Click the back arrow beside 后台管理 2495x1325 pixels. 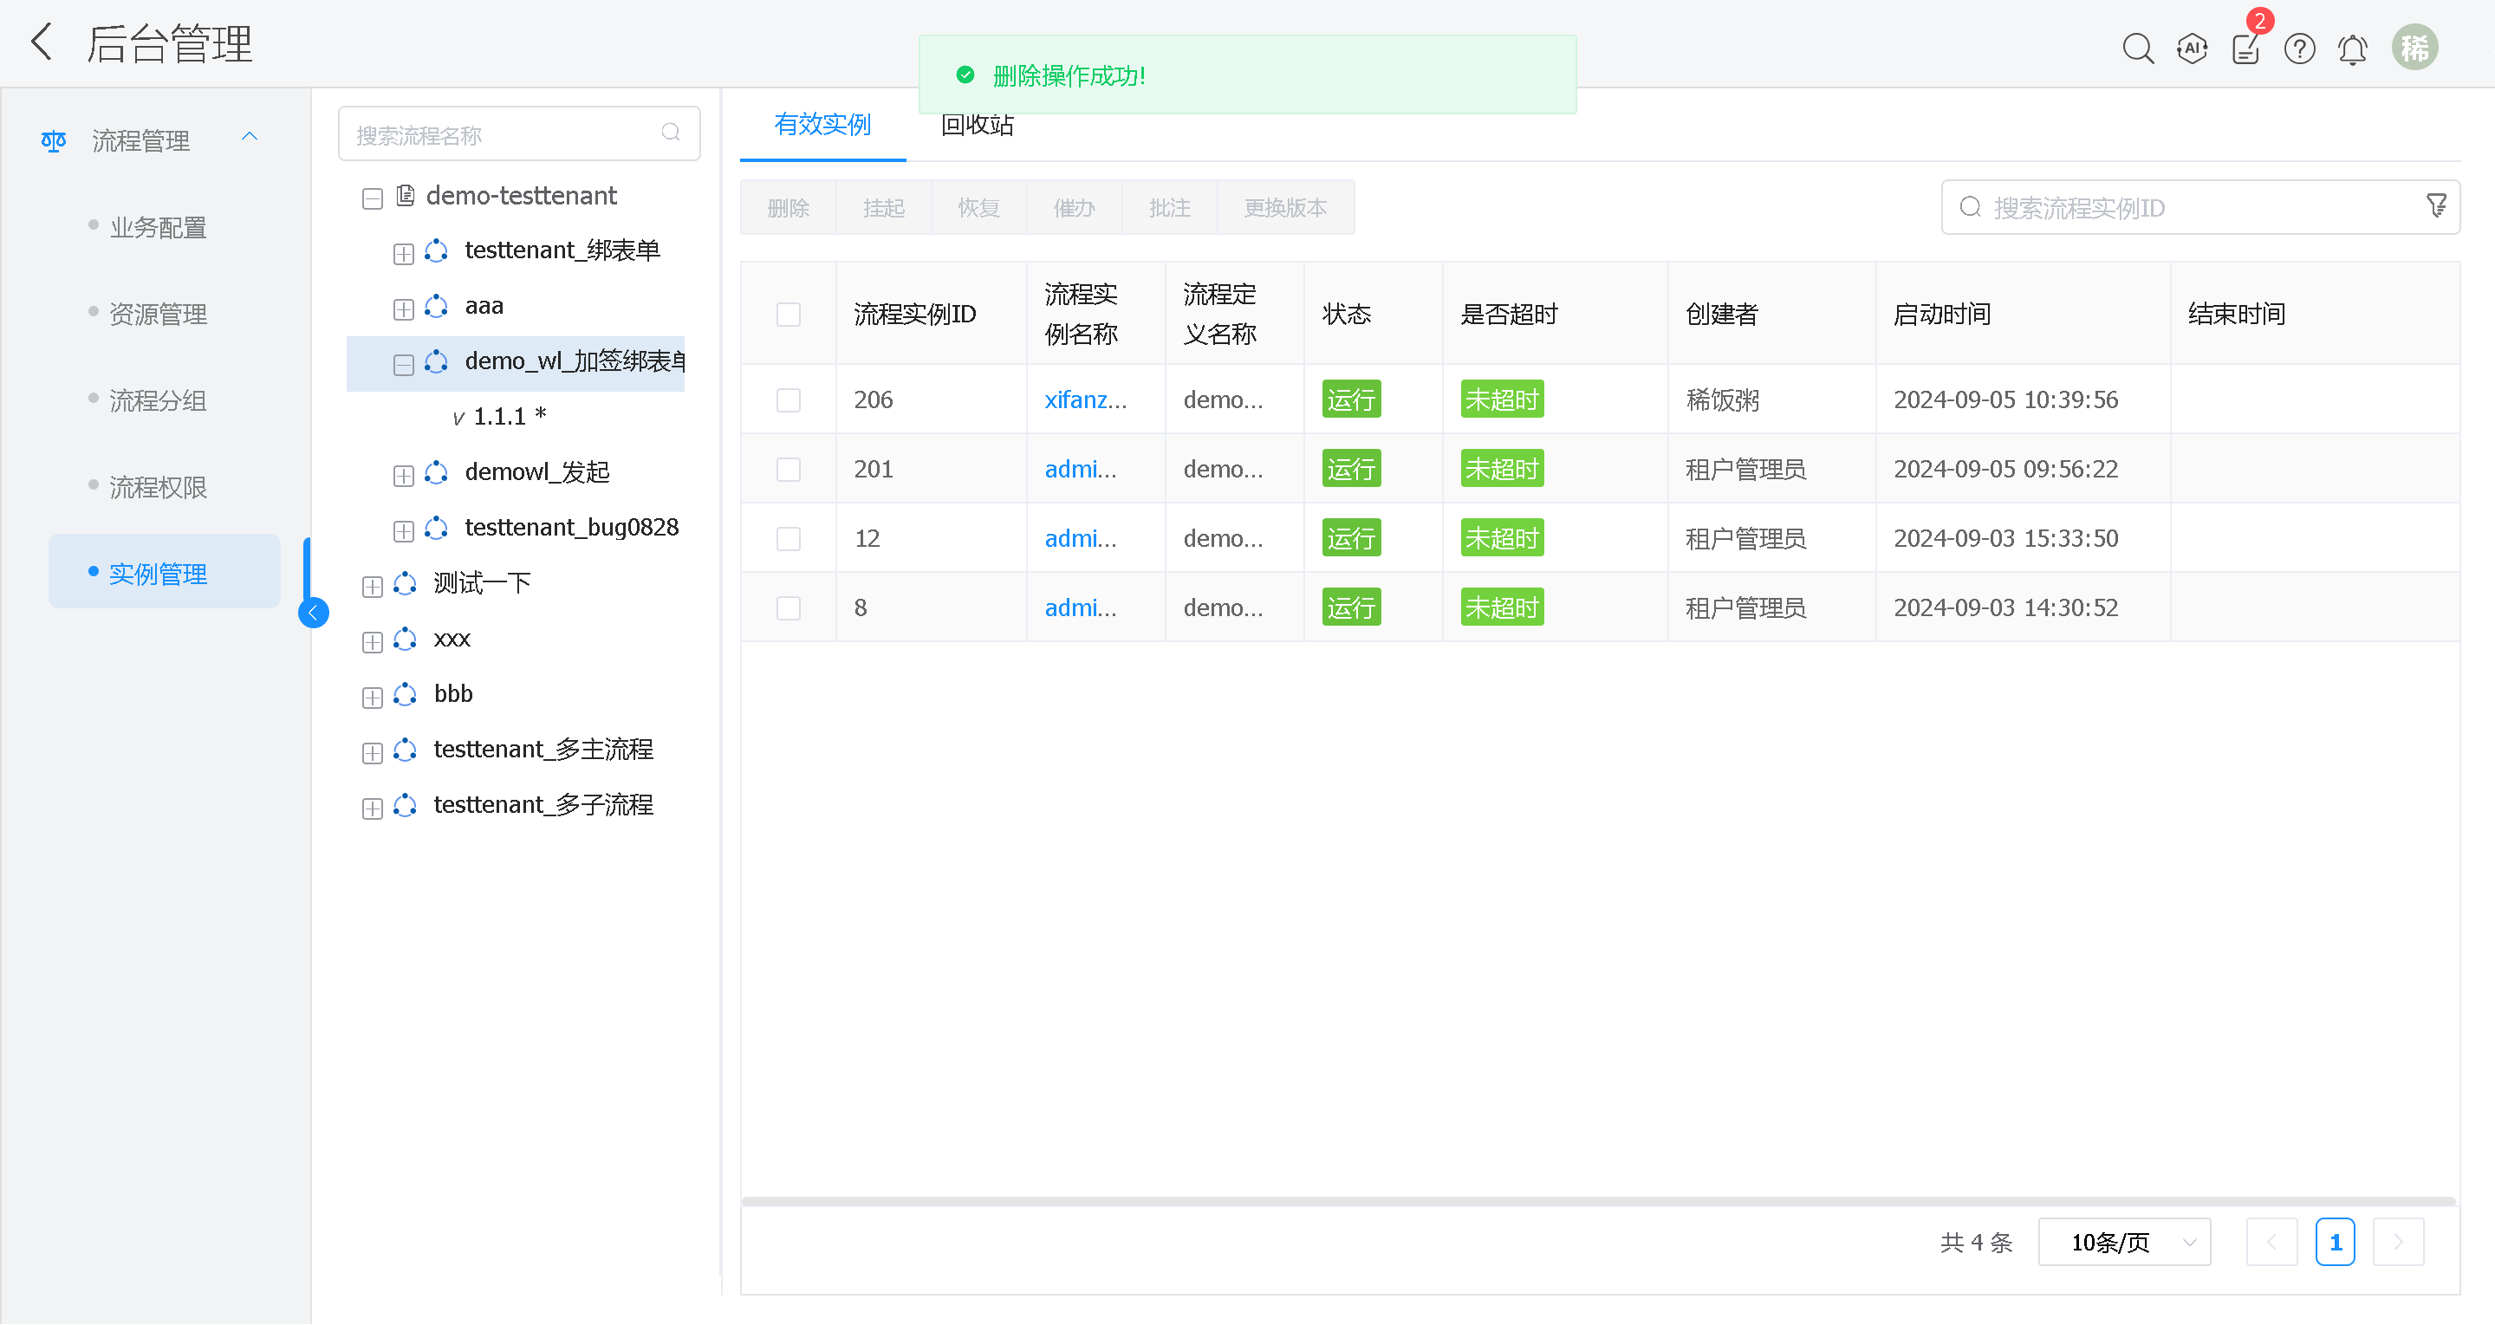[41, 43]
